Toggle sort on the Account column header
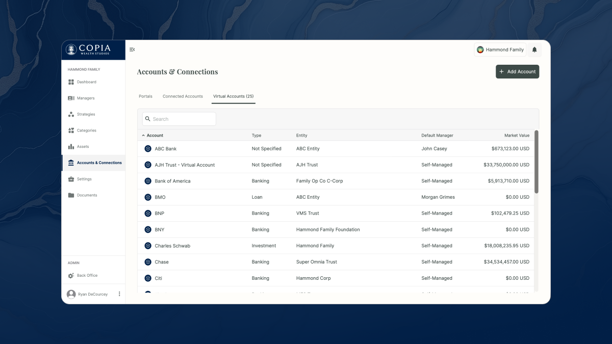The height and width of the screenshot is (344, 612). coord(155,136)
